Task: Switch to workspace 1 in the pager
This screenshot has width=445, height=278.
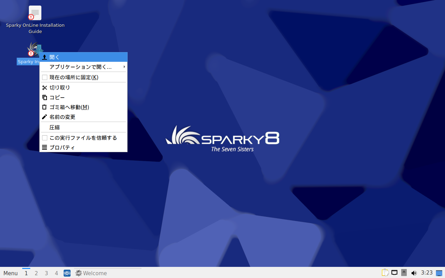Action: [x=26, y=273]
